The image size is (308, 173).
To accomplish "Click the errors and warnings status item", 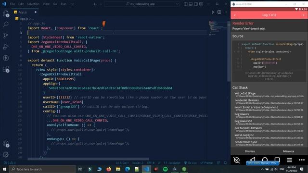I will coord(10,163).
